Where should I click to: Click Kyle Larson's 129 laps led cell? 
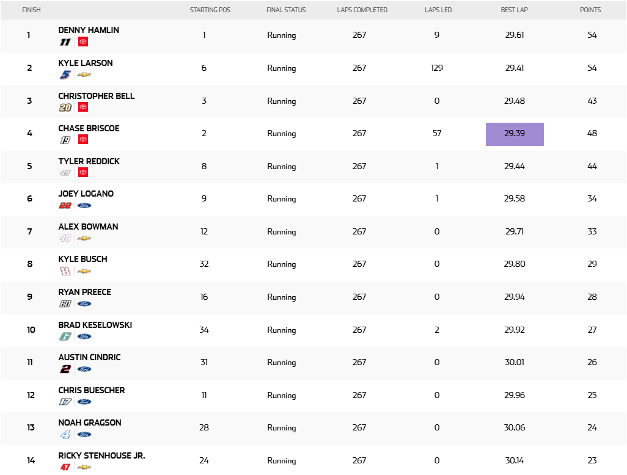click(x=437, y=68)
